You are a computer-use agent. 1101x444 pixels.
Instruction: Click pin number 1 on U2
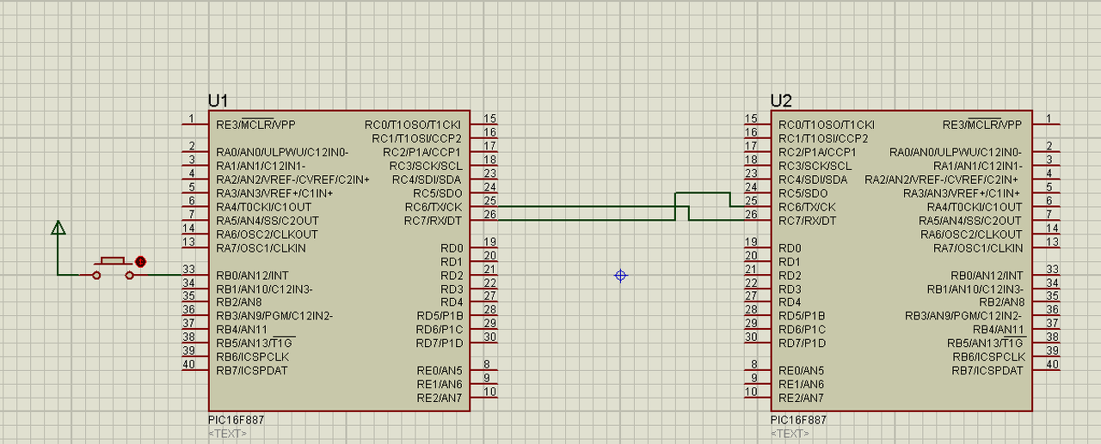click(1049, 119)
